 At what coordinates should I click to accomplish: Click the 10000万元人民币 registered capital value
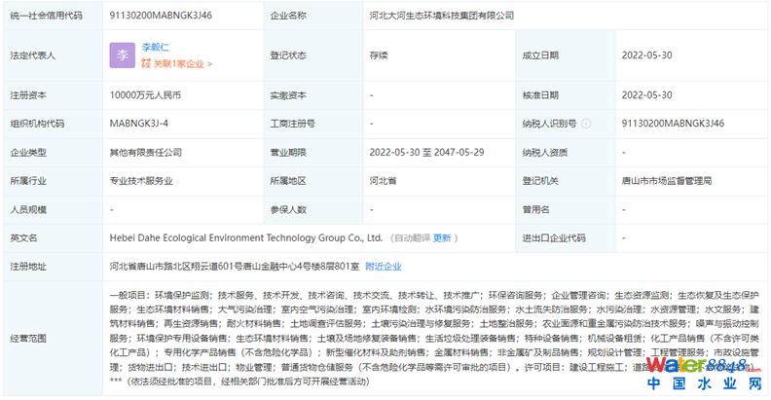(x=146, y=95)
